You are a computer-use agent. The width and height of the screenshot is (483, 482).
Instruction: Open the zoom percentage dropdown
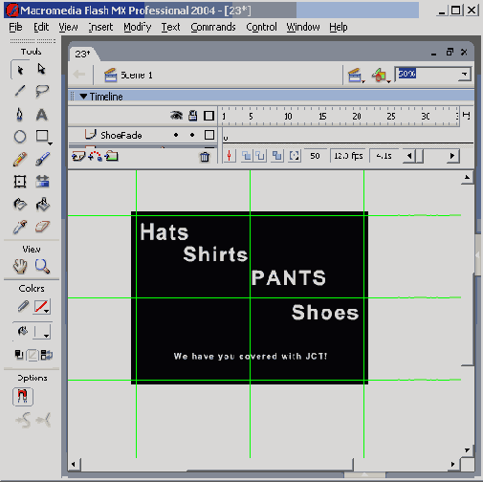[464, 75]
